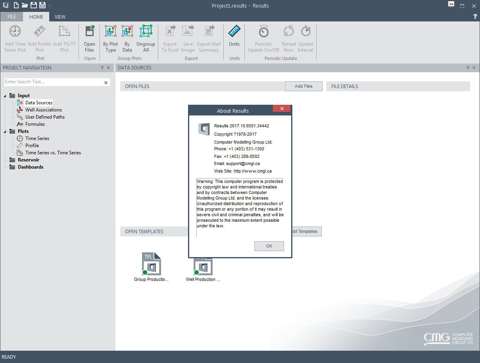Click the Save Image ribbon icon
The width and height of the screenshot is (480, 363).
188,31
